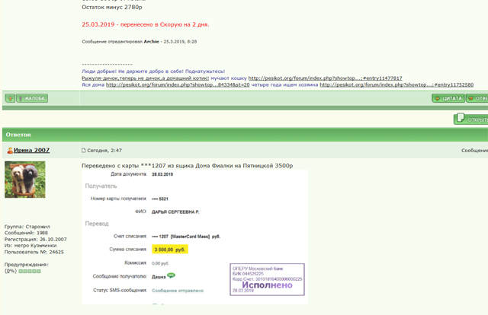Report the post with ЖАЛОБА button
This screenshot has width=488, height=315.
(32, 98)
